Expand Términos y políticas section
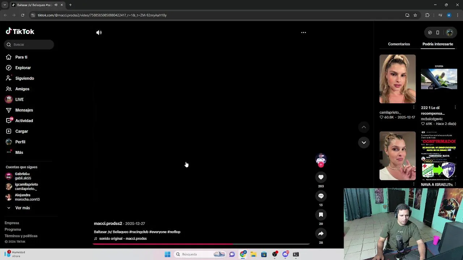463x260 pixels. [21, 236]
